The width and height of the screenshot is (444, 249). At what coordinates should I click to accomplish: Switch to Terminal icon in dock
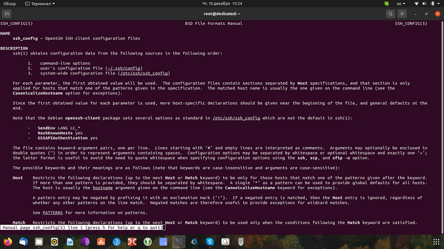point(178,241)
